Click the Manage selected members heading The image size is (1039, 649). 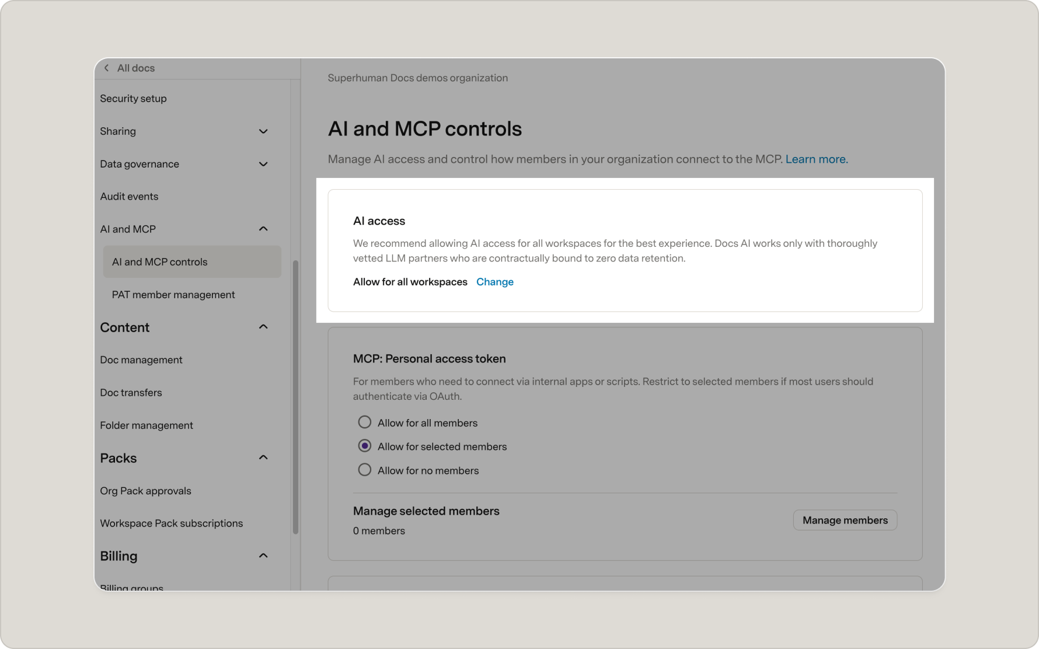coord(426,511)
